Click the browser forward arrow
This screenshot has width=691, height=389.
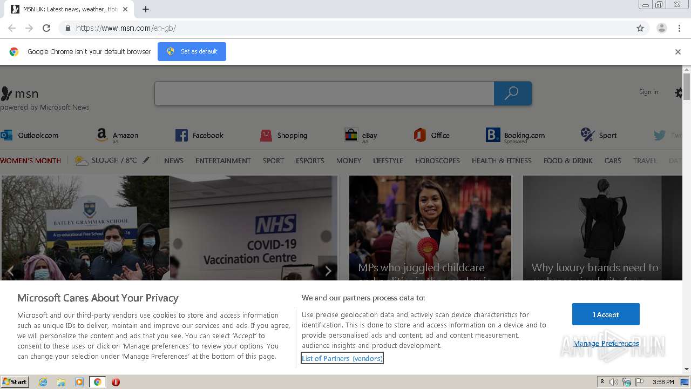click(29, 28)
